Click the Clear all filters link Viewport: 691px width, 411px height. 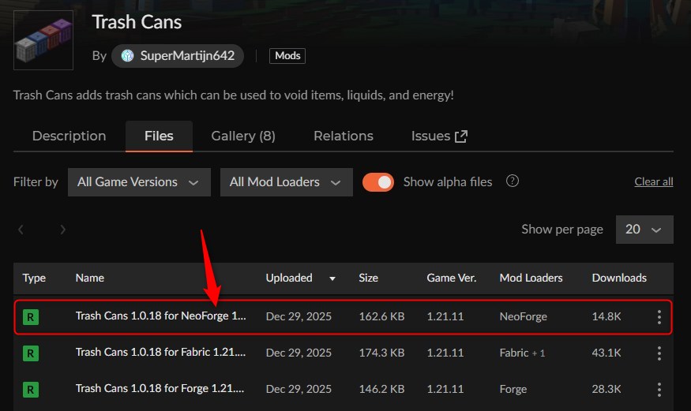pyautogui.click(x=654, y=181)
